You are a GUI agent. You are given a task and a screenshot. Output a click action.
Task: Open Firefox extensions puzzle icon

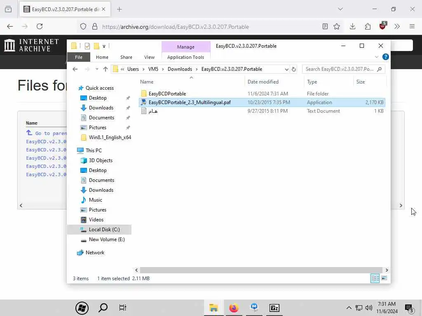point(368,26)
